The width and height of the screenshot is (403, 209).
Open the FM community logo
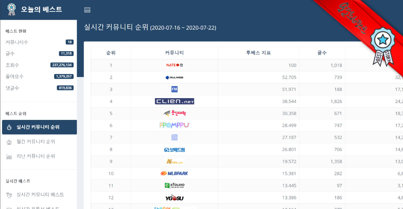click(x=174, y=89)
